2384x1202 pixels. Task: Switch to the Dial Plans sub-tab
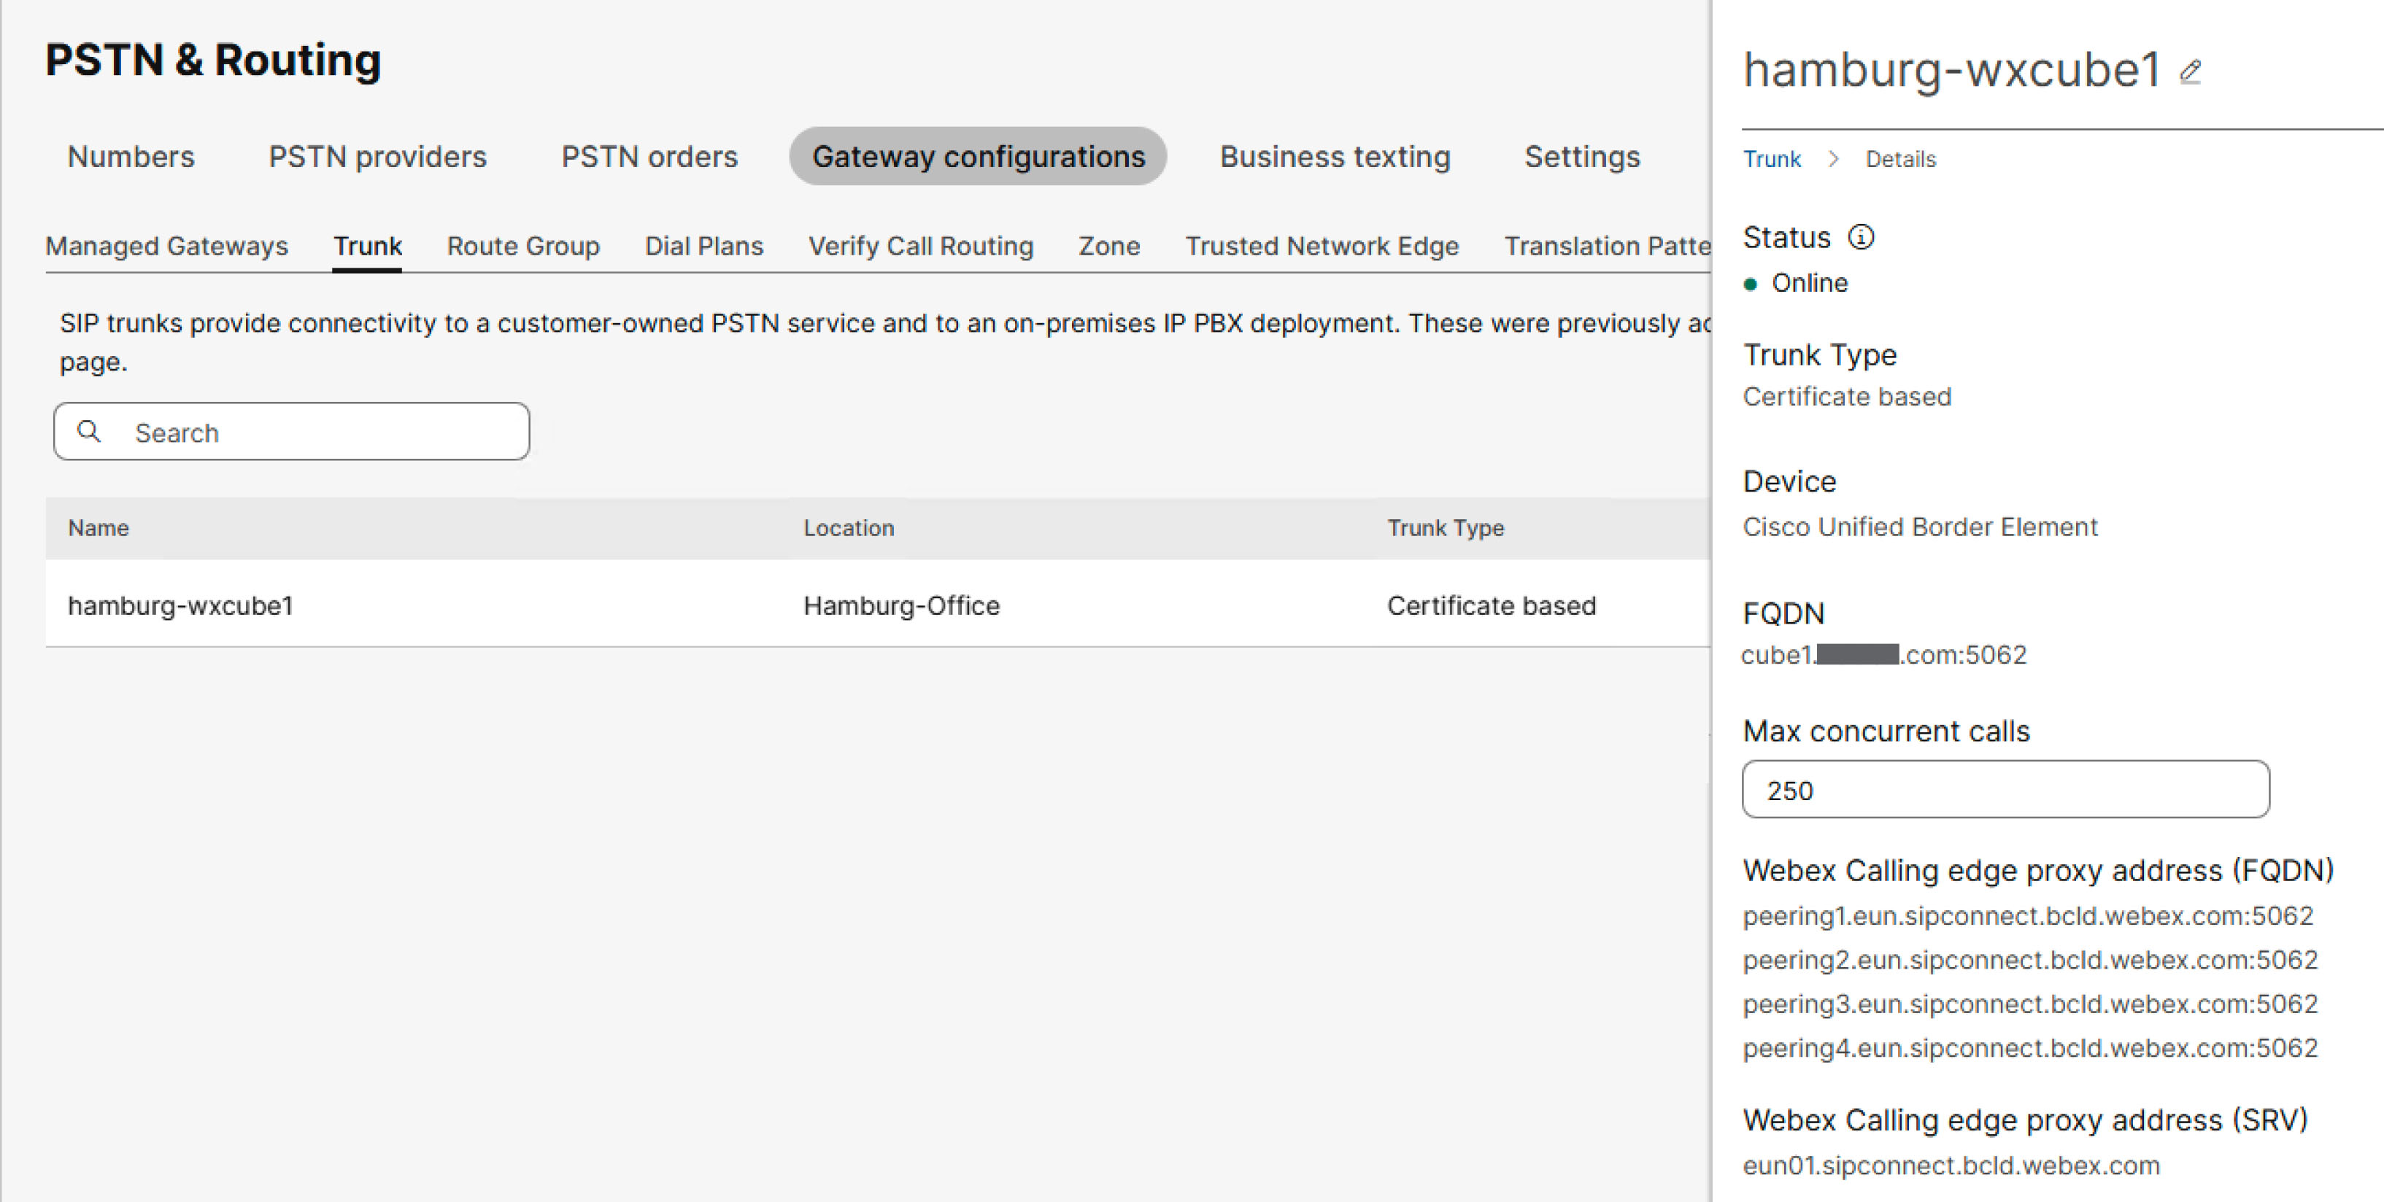703,245
